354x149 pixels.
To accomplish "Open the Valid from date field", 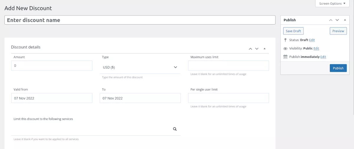I will [52, 98].
